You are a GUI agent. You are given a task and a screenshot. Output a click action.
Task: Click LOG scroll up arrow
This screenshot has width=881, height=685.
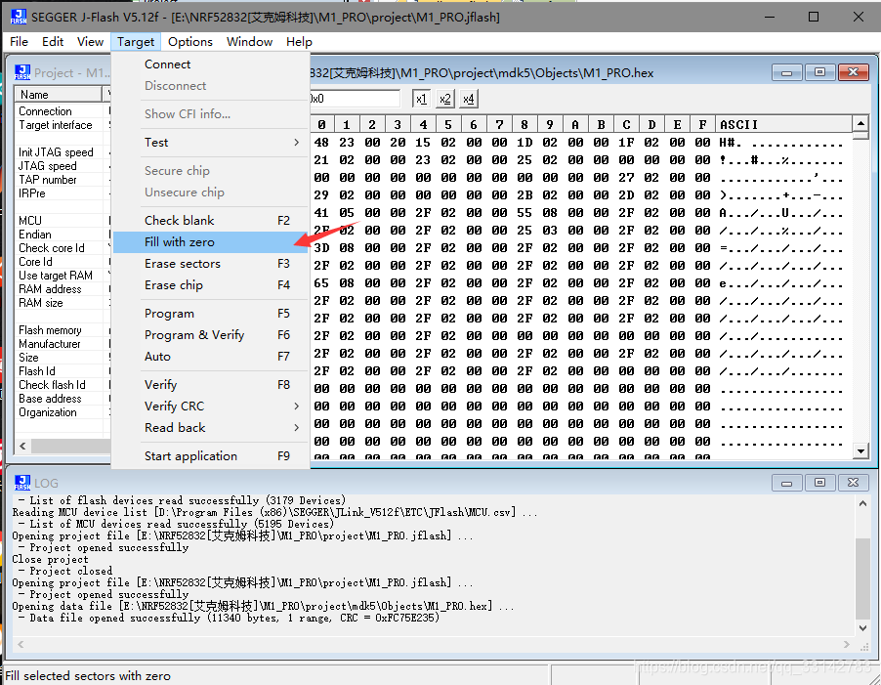862,504
